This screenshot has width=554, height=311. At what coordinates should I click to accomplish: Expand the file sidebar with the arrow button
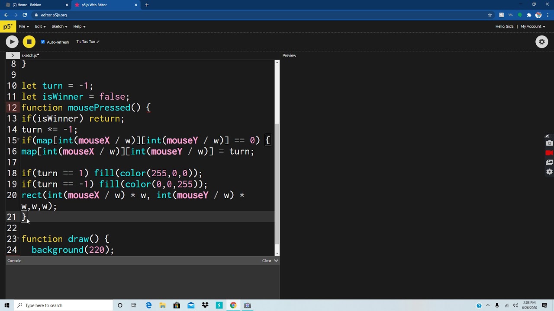(12, 55)
